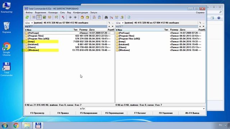230x129 pixels.
Task: Click the copy names to clipboard icon
Action: [122, 17]
